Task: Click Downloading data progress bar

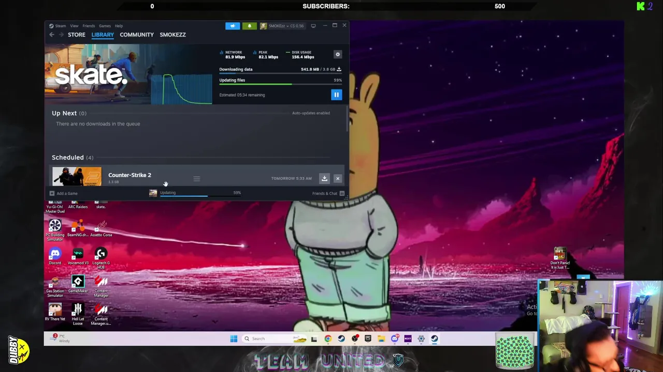Action: [280, 73]
